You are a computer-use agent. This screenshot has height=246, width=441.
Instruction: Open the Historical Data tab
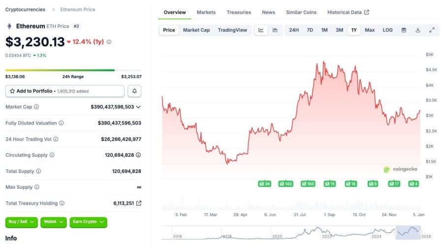point(347,12)
